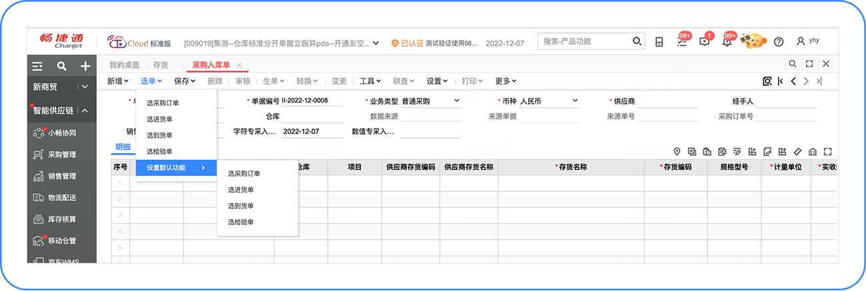Image resolution: width=866 pixels, height=291 pixels.
Task: Jump to first record using the arrow icon
Action: point(780,81)
